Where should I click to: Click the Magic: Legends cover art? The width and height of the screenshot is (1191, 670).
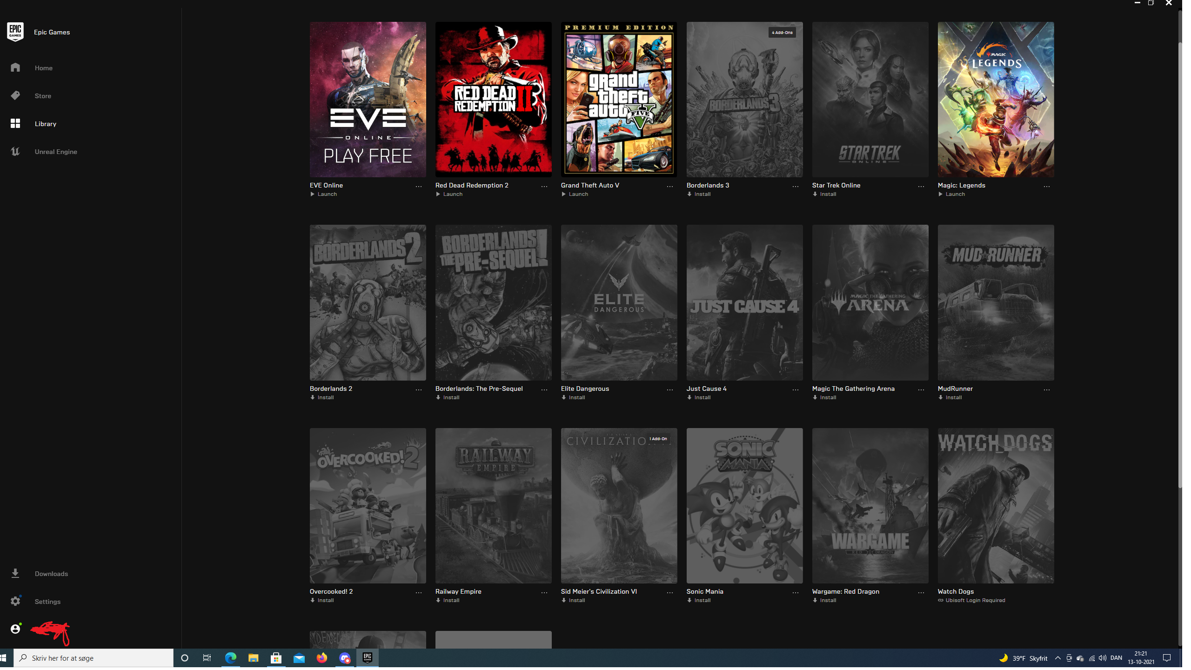click(996, 100)
